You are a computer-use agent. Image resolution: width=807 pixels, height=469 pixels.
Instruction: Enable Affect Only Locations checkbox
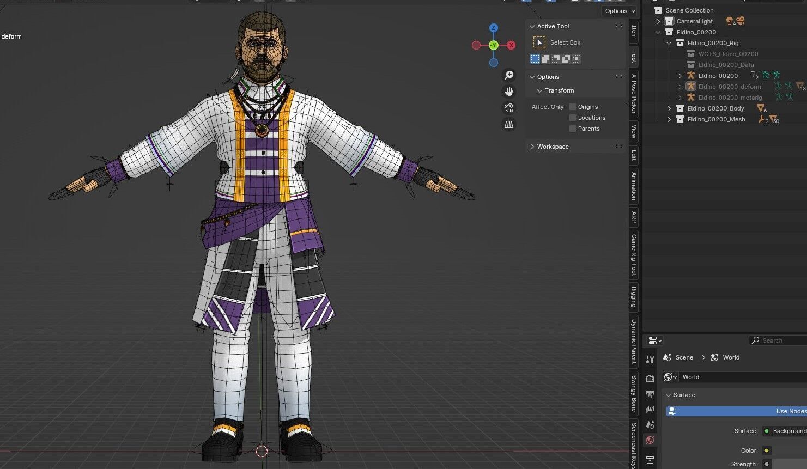[573, 118]
